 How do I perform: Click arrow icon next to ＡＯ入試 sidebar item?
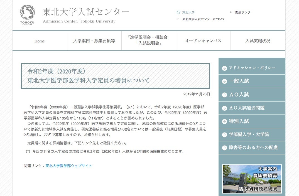225,95
